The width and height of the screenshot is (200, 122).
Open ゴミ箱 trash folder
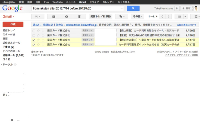click(x=6, y=59)
